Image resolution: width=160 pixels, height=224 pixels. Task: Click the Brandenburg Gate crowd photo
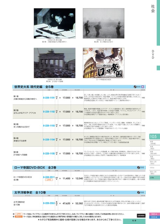(55, 63)
